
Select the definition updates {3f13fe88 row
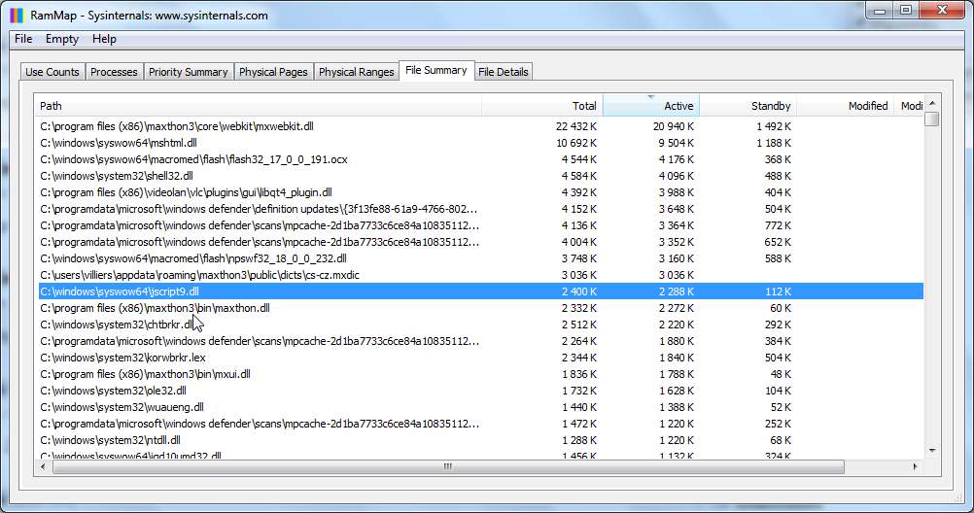pos(481,209)
